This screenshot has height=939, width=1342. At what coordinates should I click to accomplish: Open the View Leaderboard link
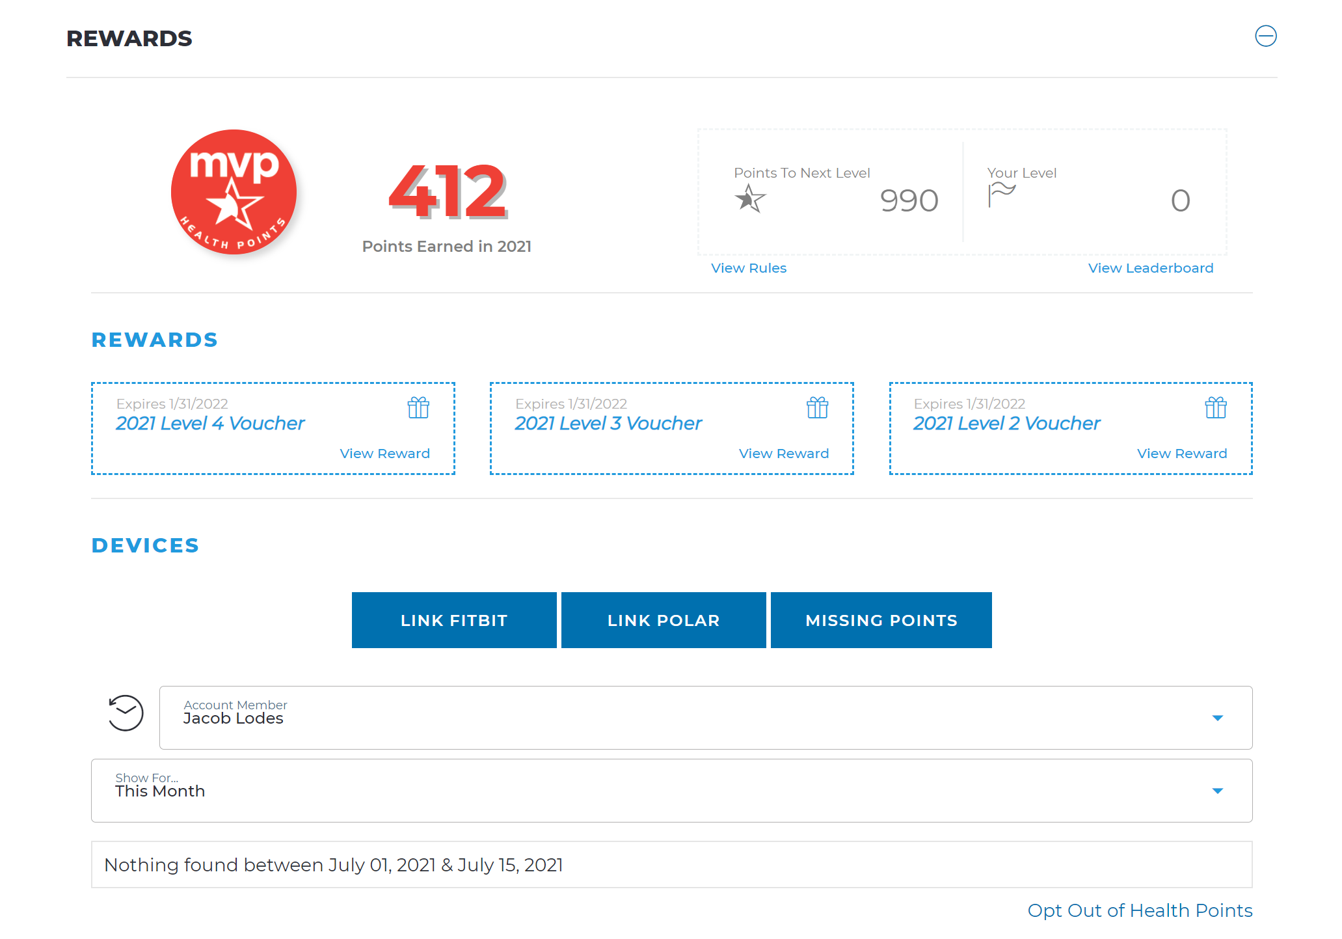(1150, 268)
